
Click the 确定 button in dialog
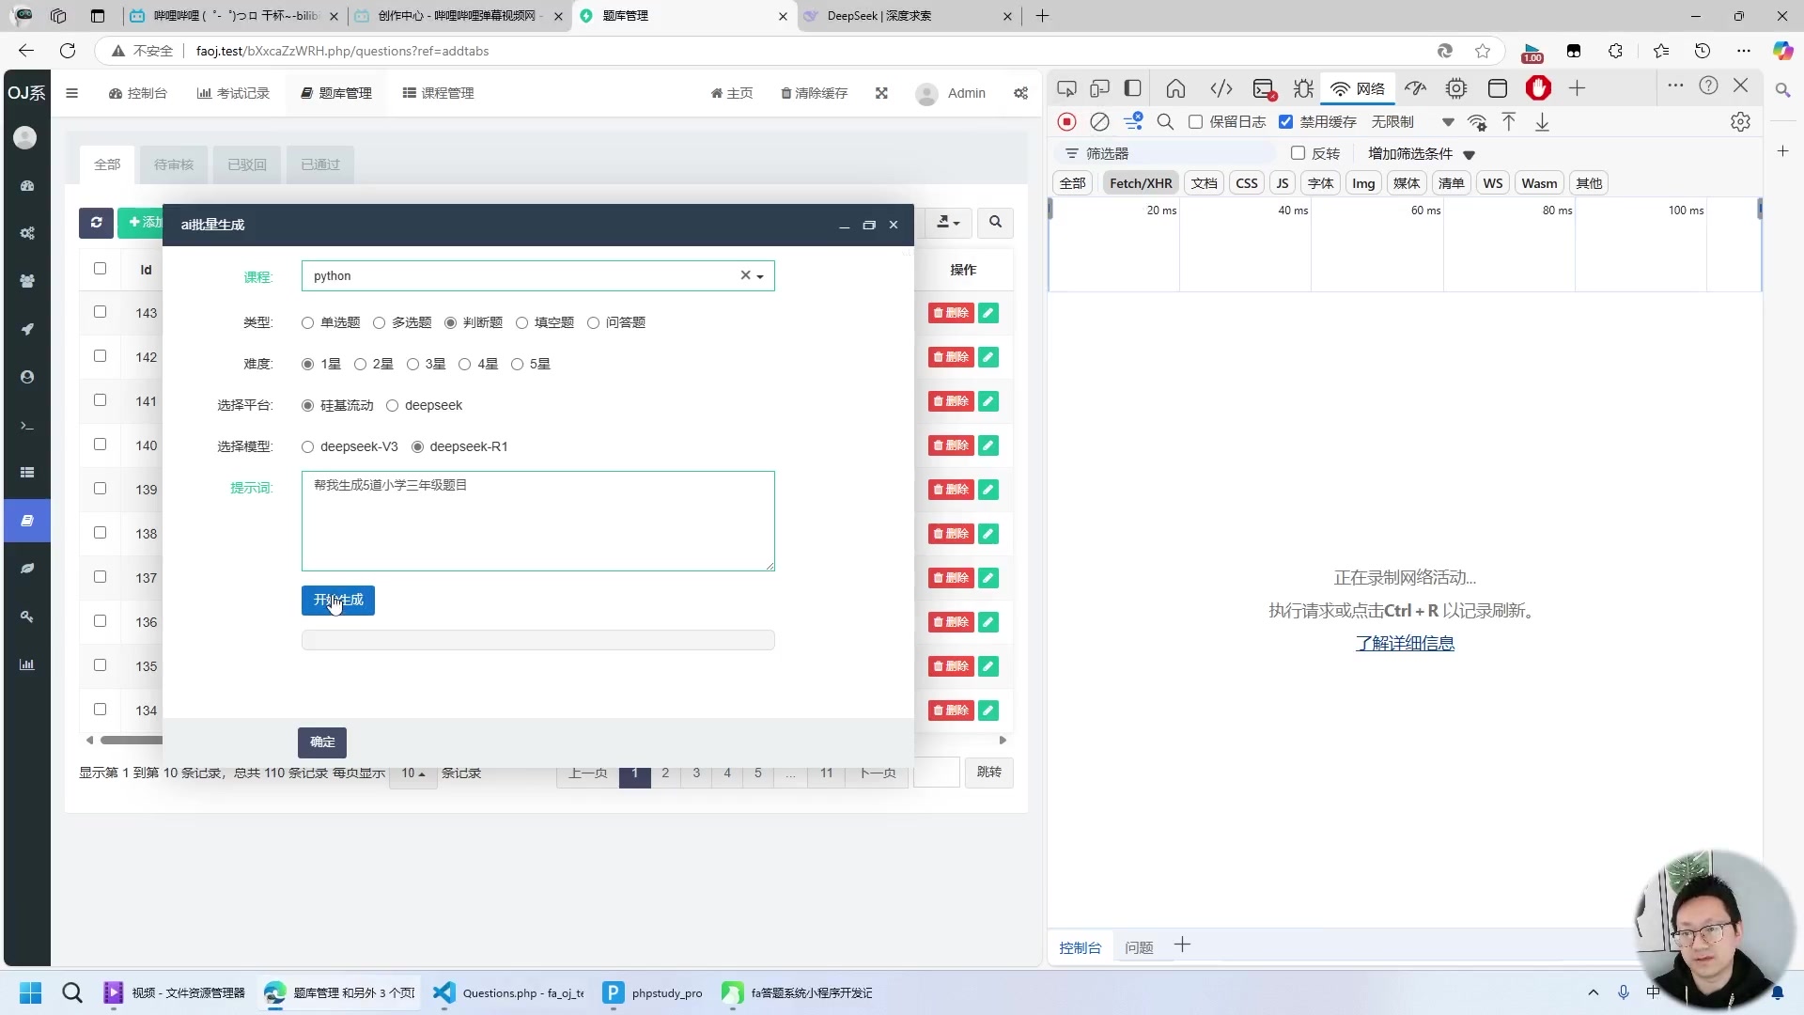pos(322,742)
